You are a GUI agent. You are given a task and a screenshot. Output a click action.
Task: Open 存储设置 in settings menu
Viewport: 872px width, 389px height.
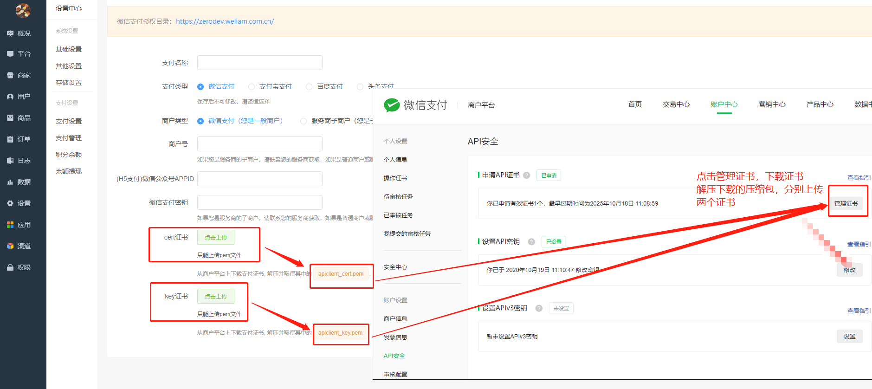pyautogui.click(x=69, y=83)
